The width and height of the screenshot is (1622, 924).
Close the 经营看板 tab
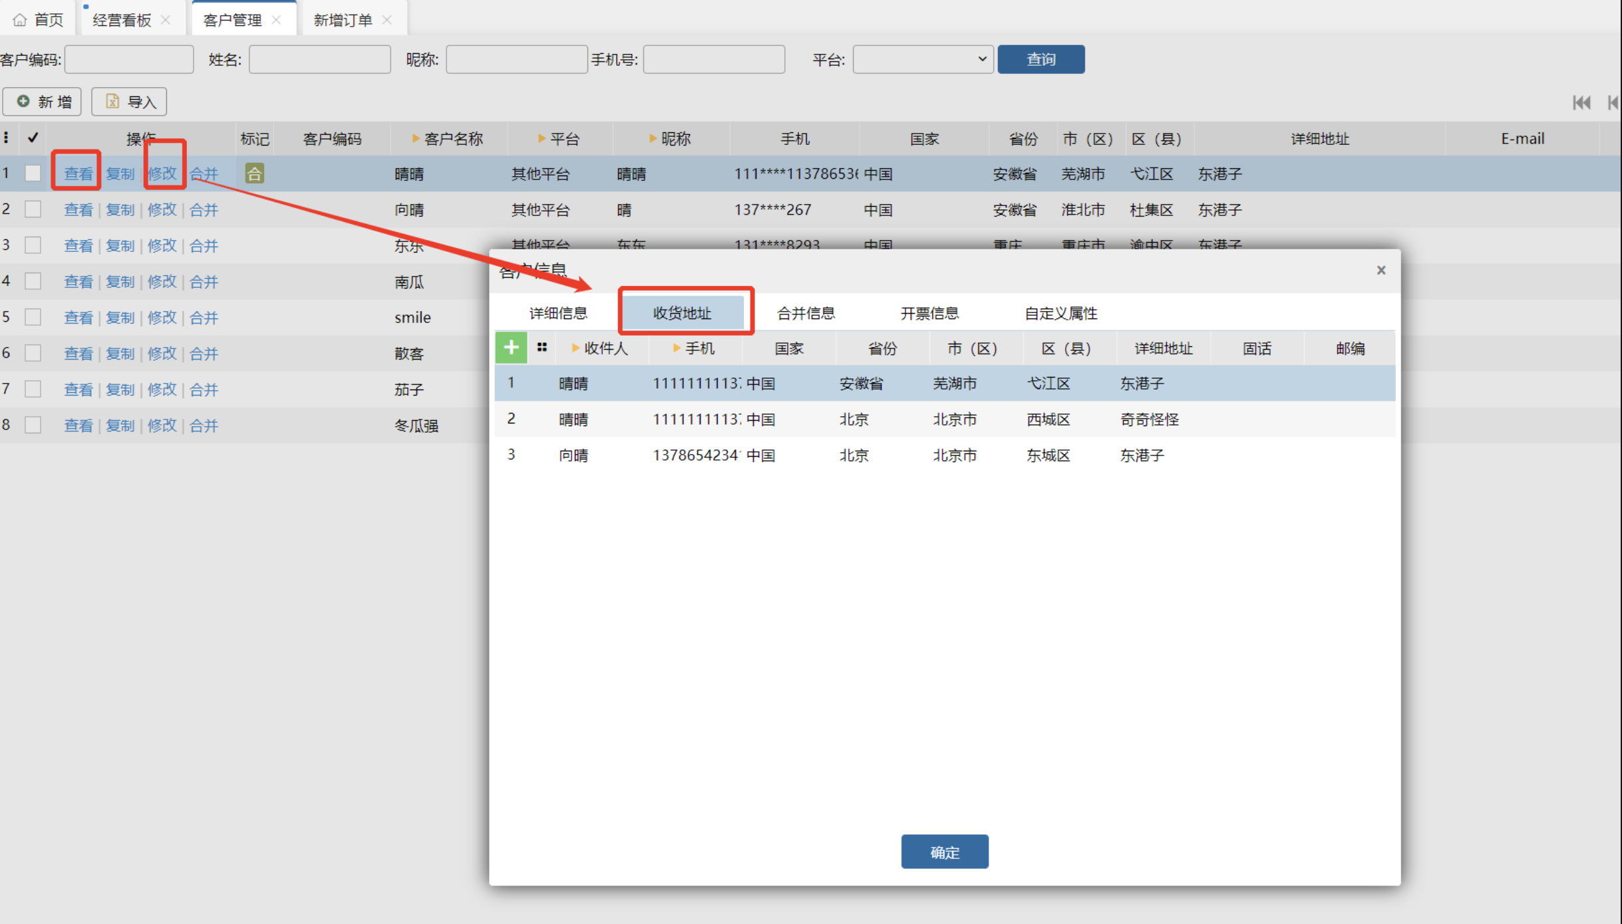(166, 20)
